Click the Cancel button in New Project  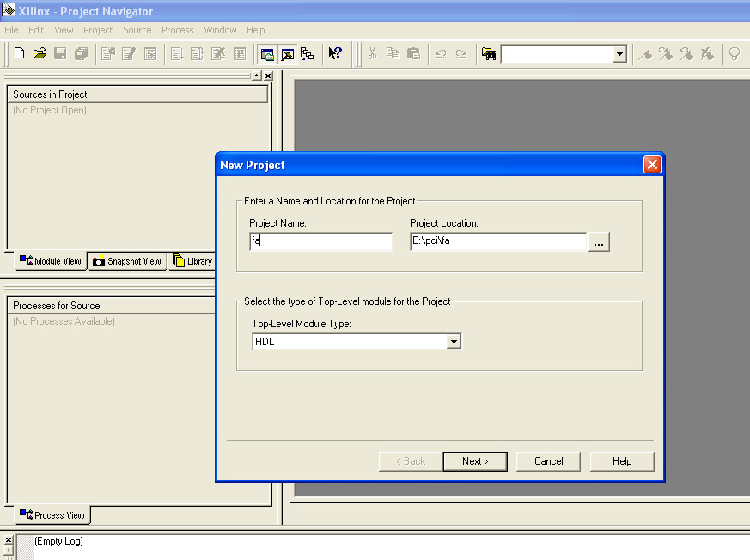[x=548, y=461]
